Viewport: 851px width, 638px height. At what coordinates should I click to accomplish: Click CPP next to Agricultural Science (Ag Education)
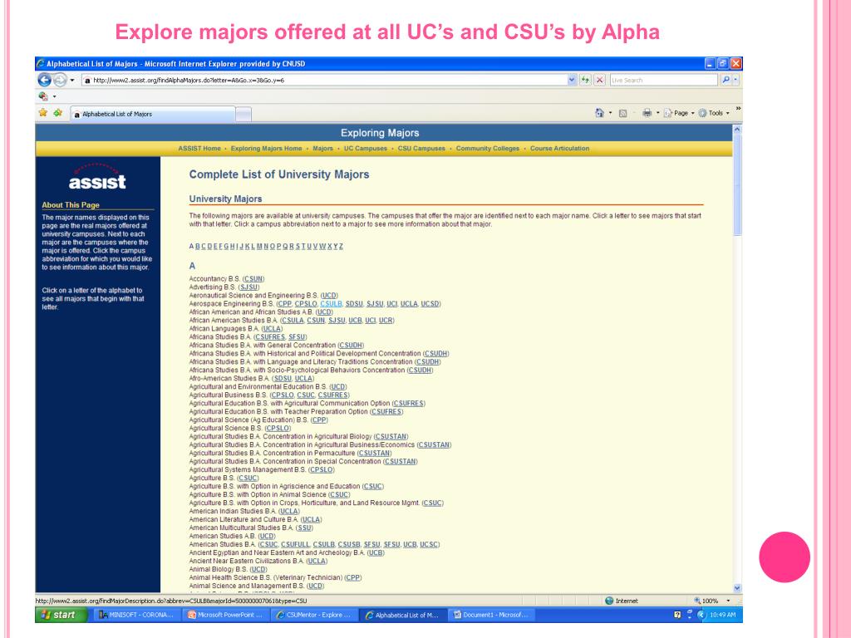click(x=319, y=420)
